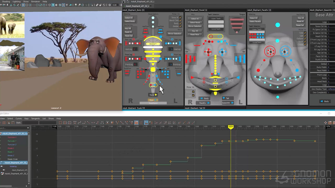The height and width of the screenshot is (188, 335).
Task: Click the highlighted orange Graph Editor toolbar icon
Action: [136, 122]
